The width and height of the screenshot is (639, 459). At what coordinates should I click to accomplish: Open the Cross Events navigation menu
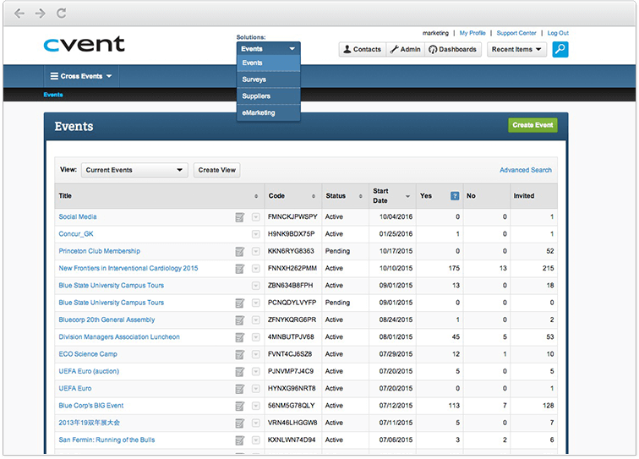pos(81,76)
